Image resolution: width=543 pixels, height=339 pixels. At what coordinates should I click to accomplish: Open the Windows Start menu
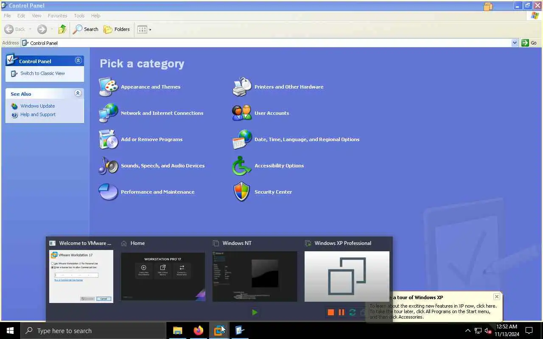(x=10, y=331)
